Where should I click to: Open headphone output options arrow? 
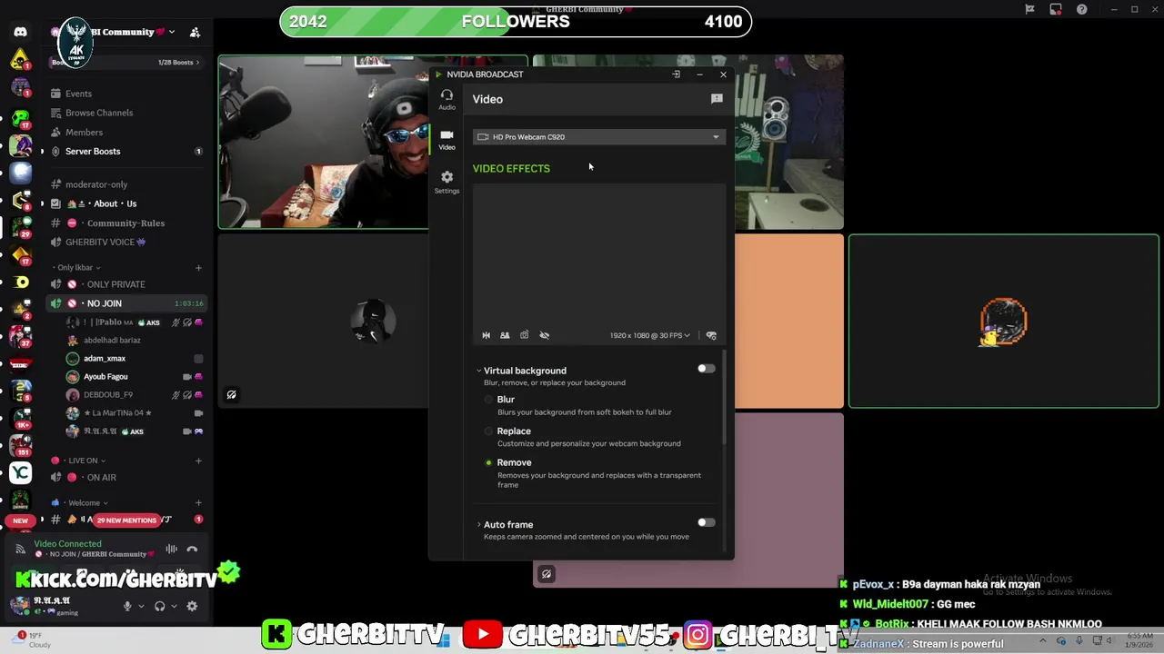174,607
